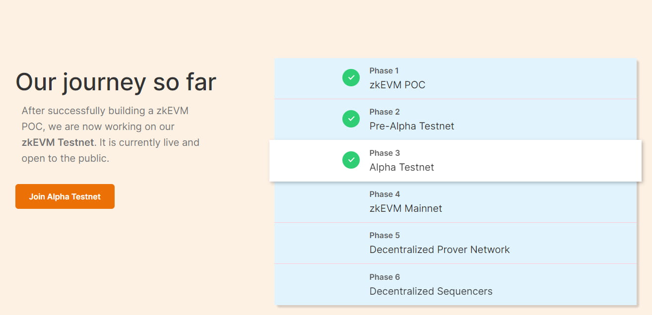The height and width of the screenshot is (315, 652).
Task: Open the Decentralized Prover Network title
Action: coord(439,250)
